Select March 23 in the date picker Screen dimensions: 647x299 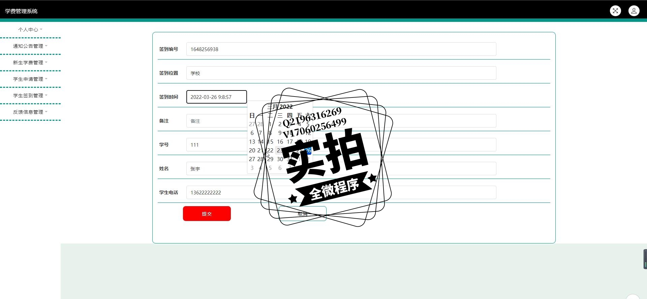pos(280,150)
